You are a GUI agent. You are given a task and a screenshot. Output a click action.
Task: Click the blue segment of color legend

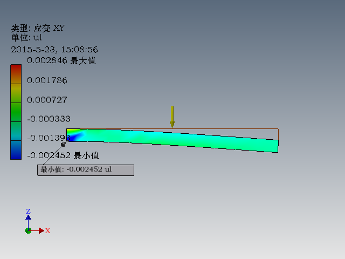16,150
